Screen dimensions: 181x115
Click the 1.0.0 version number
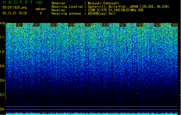[x=39, y=3]
